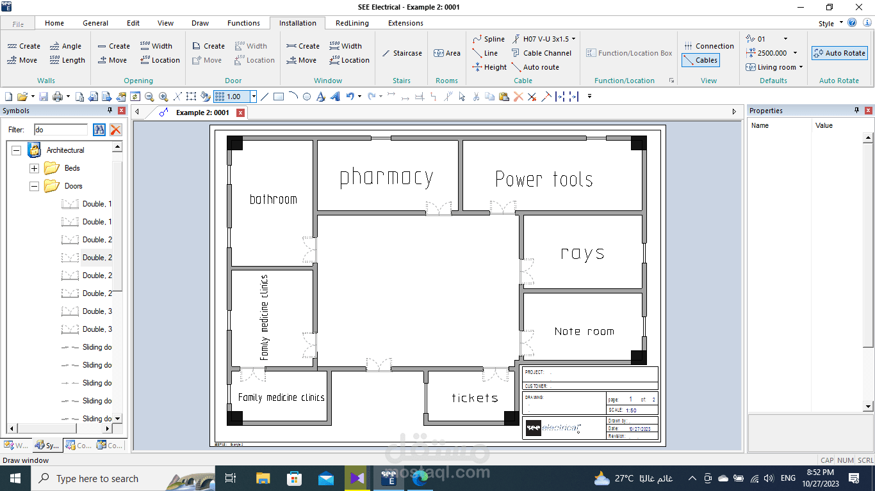Toggle the Connection view button
875x491 pixels.
coord(708,46)
